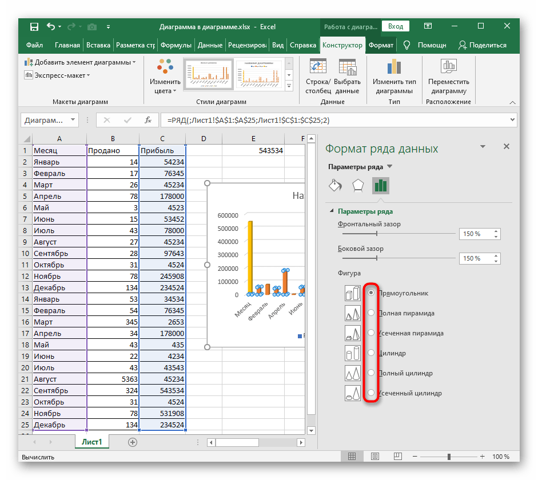Open the Справка tab
The image size is (538, 480).
(302, 45)
